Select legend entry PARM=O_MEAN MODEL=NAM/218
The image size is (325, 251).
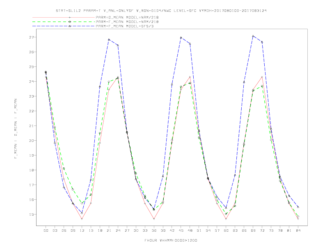[x=127, y=17]
